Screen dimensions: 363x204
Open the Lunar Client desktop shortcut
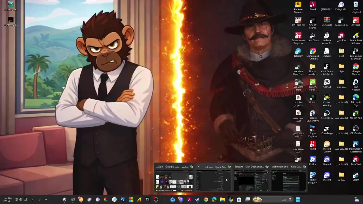coord(313,37)
